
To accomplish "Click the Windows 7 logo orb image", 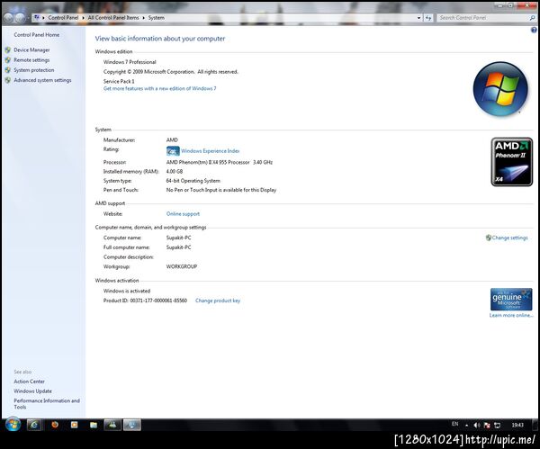I will point(500,89).
